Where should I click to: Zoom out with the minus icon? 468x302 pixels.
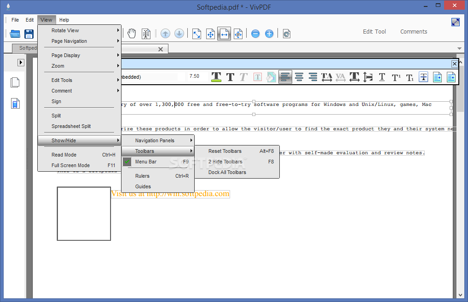click(x=255, y=34)
